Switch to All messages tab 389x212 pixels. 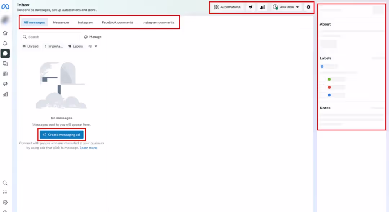pos(34,22)
